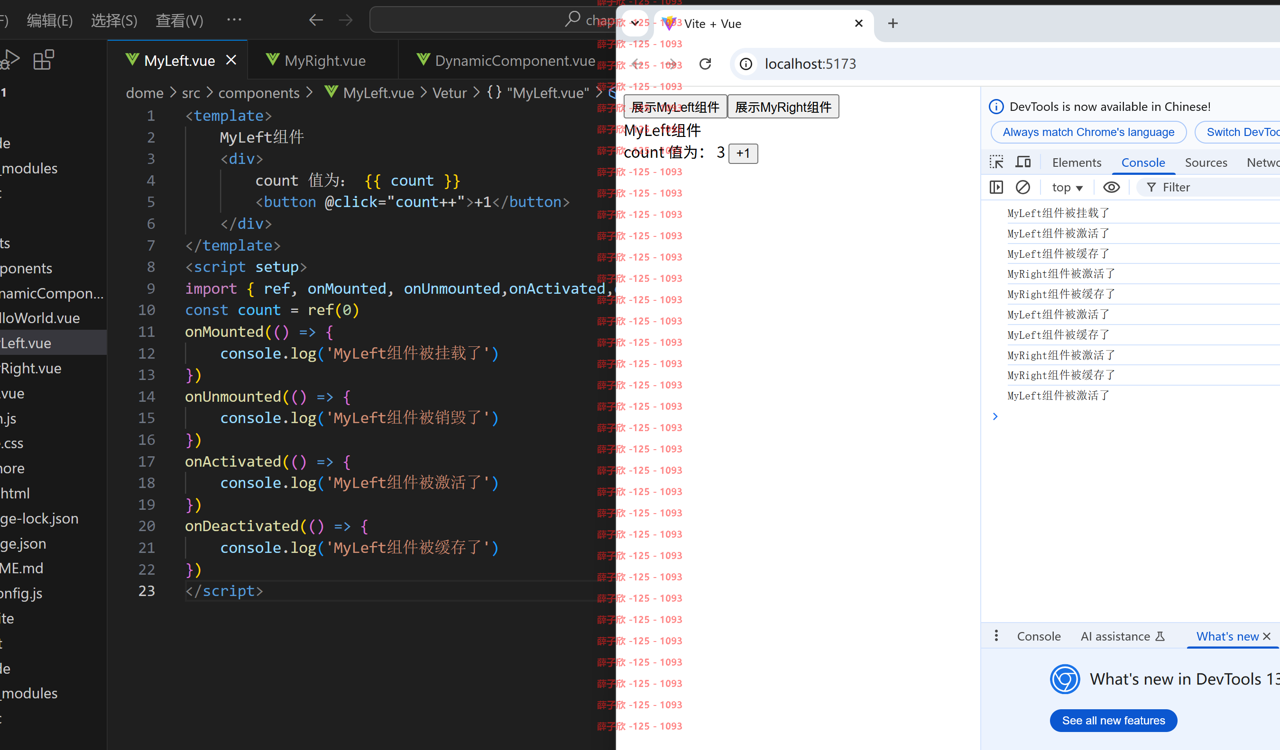Screen dimensions: 1280x750
Task: Click line number 14 in editor gutter
Action: tap(146, 396)
